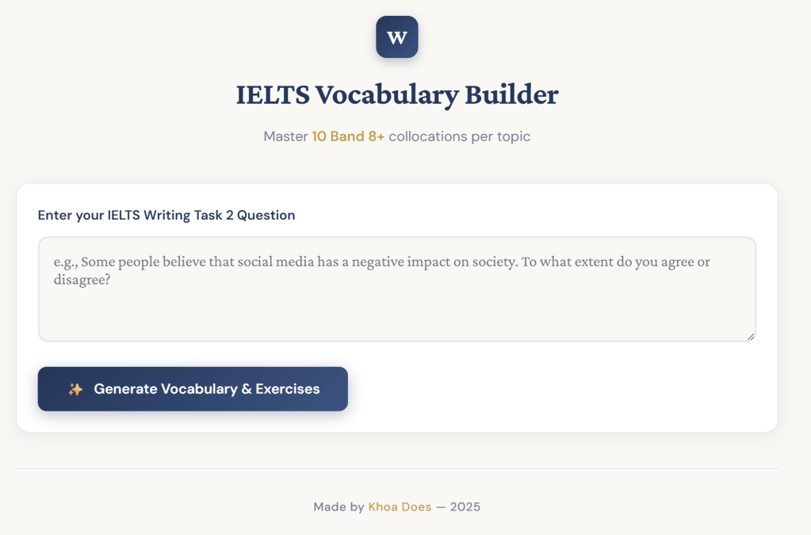
Task: Click the 2025 year in footer
Action: (465, 506)
